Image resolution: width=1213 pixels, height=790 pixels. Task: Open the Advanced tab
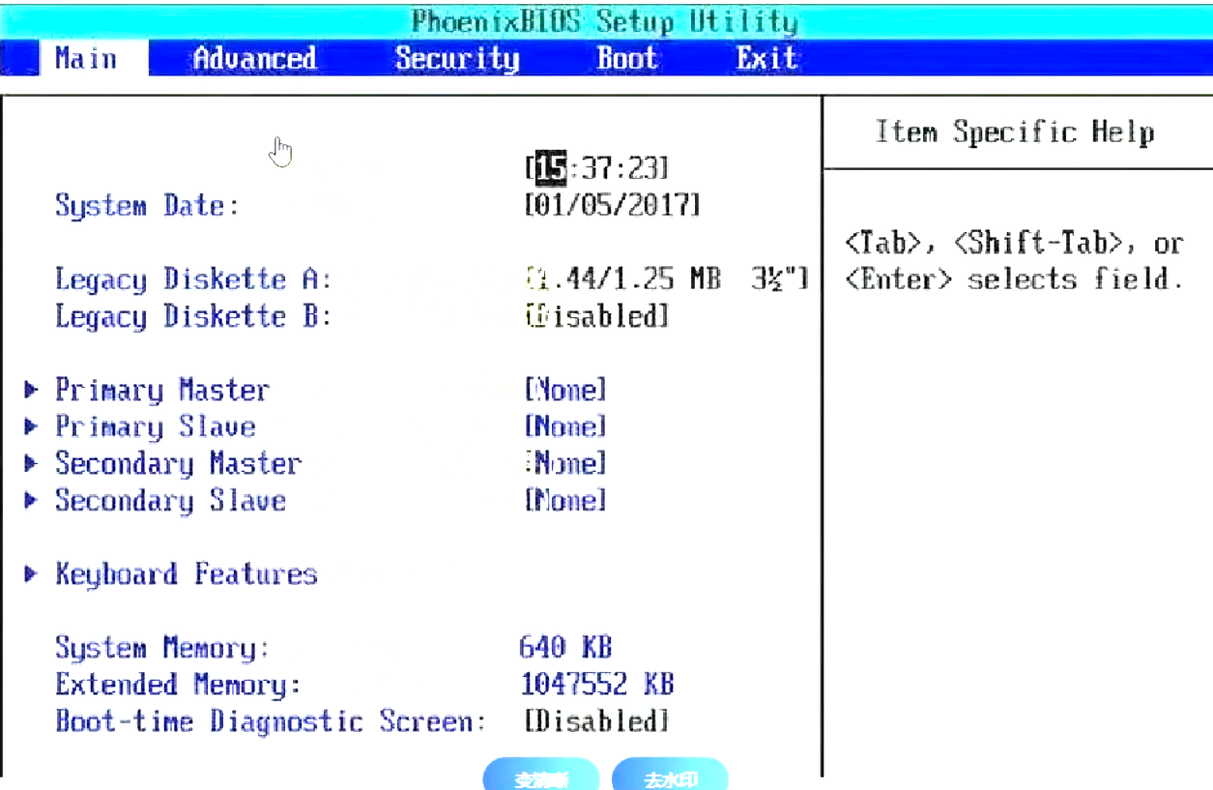point(254,58)
